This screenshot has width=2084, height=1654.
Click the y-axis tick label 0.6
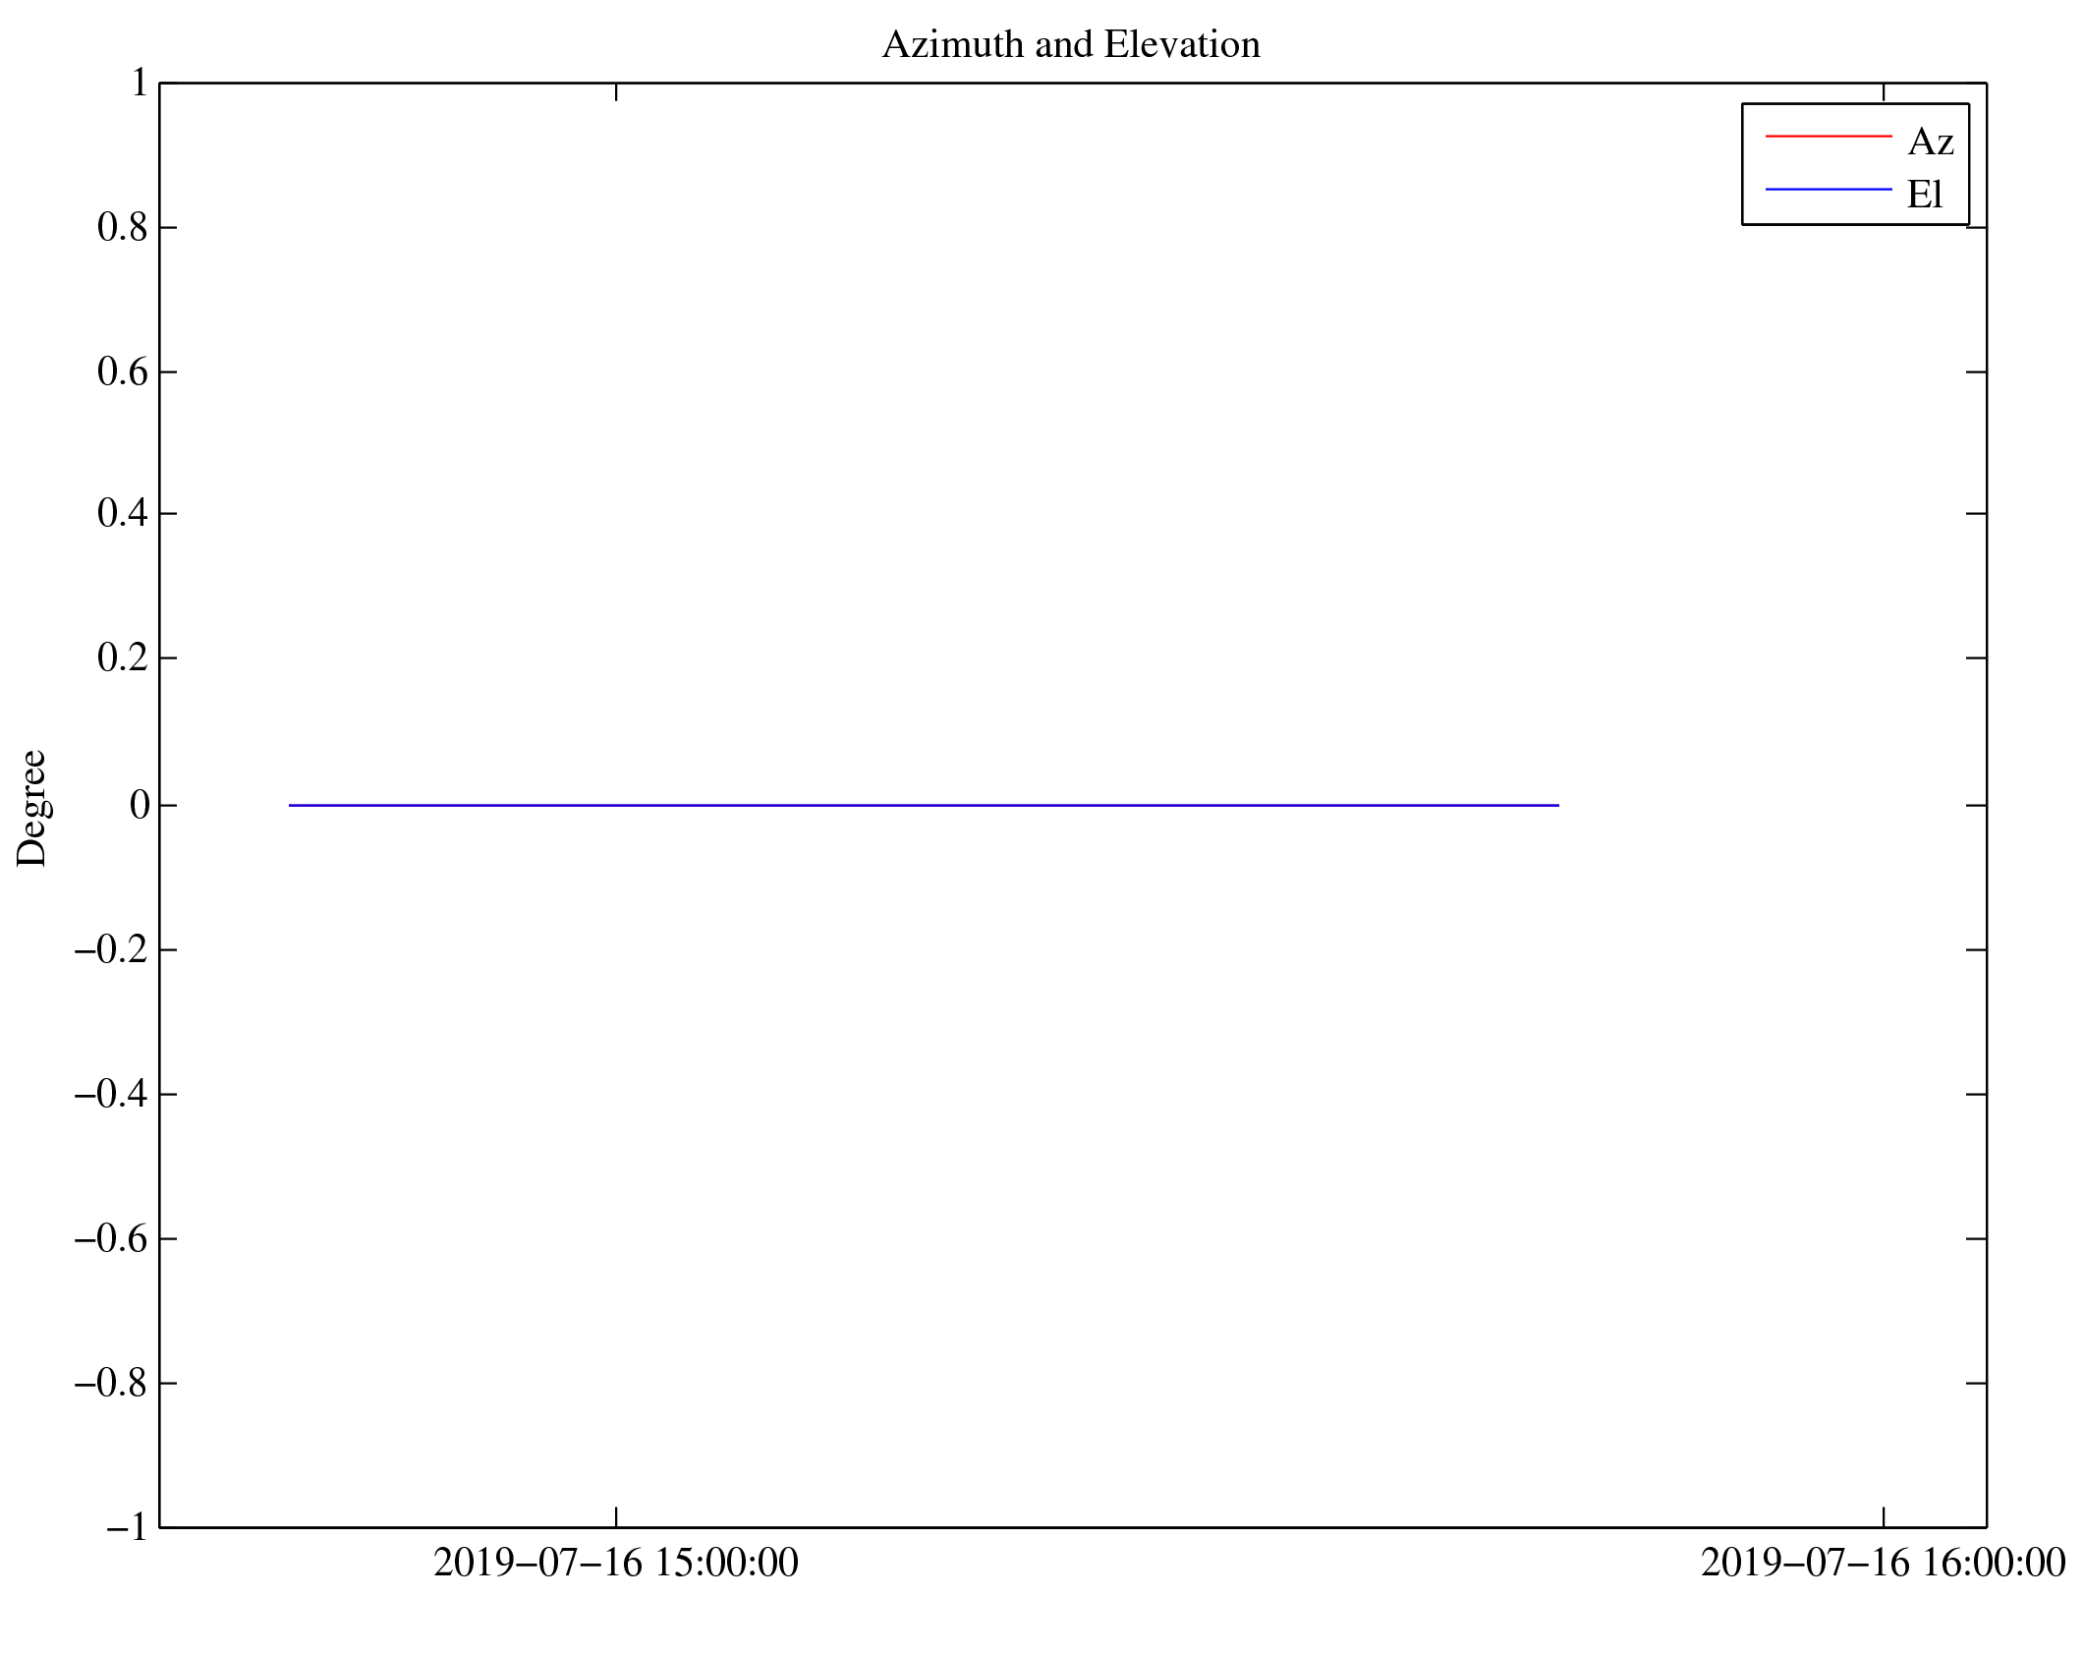coord(123,372)
